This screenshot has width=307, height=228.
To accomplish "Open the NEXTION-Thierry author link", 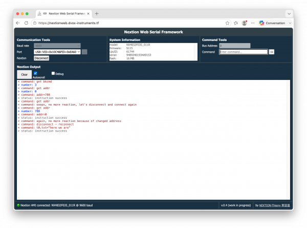I will coord(274,205).
